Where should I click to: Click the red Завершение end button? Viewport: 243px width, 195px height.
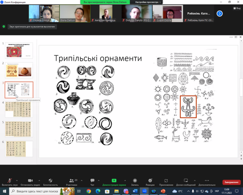231,182
